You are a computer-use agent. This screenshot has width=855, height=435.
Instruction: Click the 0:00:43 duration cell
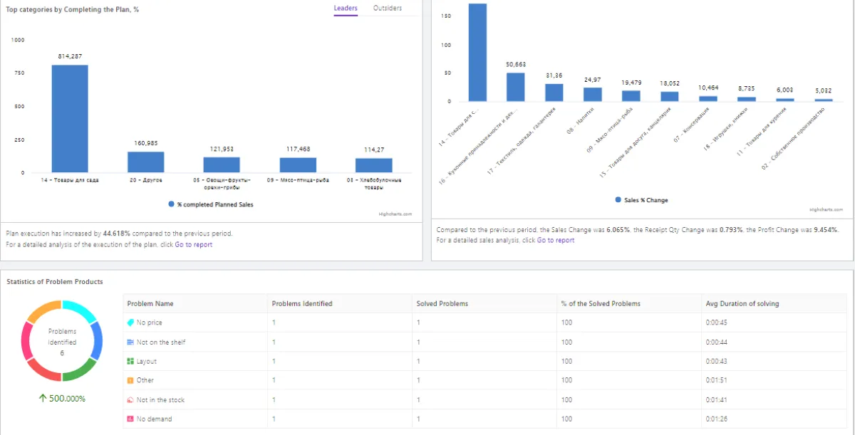716,361
